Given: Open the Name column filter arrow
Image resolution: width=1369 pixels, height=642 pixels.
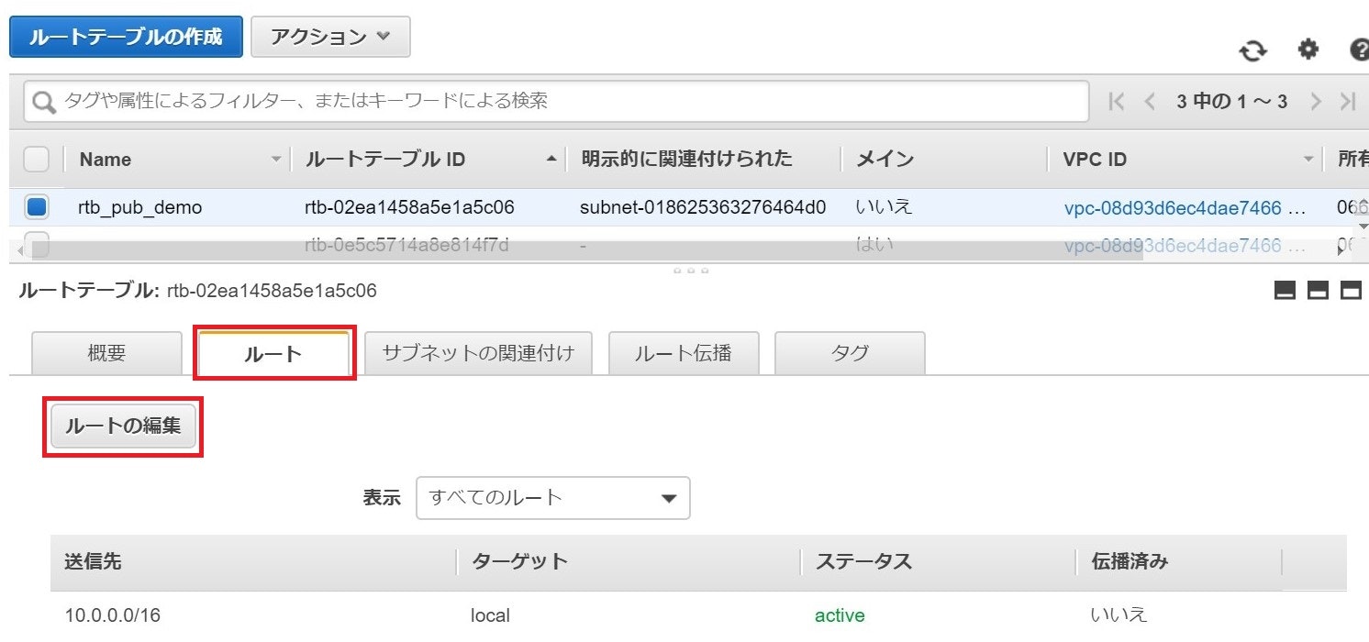Looking at the screenshot, I should [275, 160].
